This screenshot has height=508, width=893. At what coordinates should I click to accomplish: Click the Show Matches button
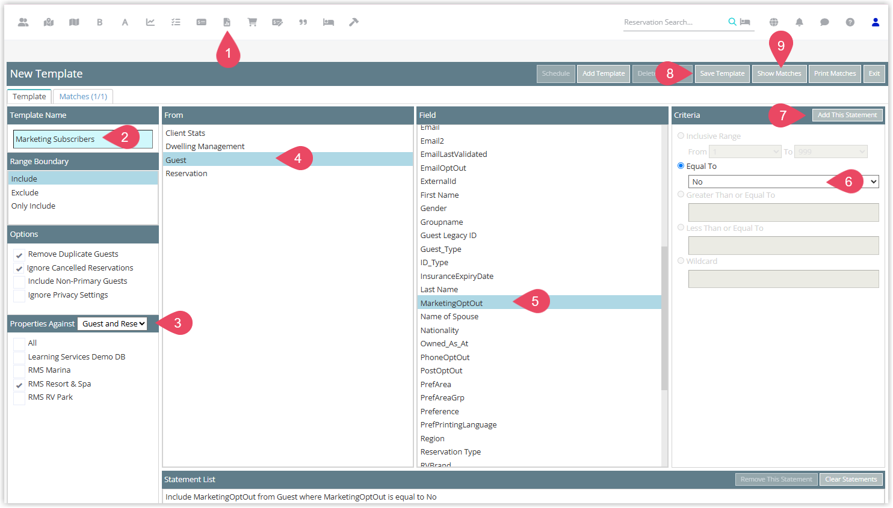pos(779,73)
